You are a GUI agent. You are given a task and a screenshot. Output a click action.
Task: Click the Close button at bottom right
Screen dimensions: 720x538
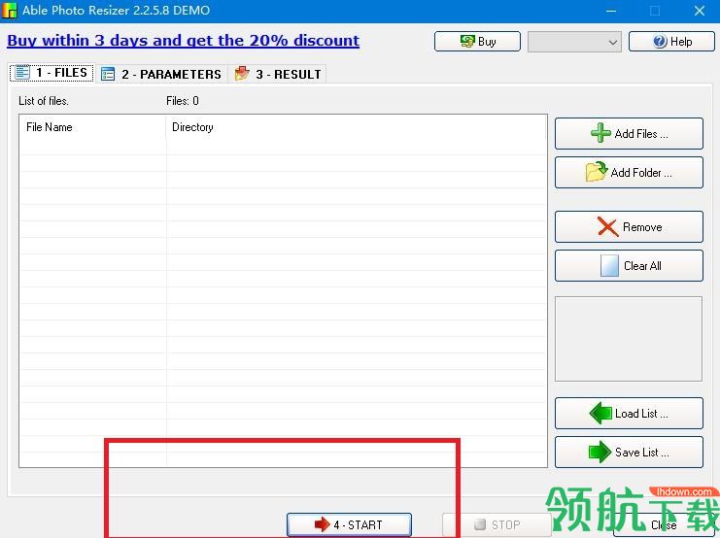click(x=664, y=524)
